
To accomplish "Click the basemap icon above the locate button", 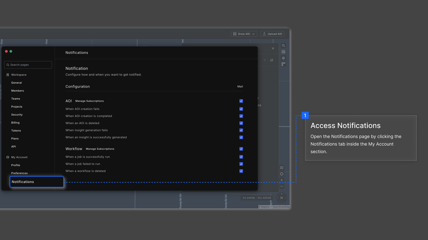I will coord(282,168).
